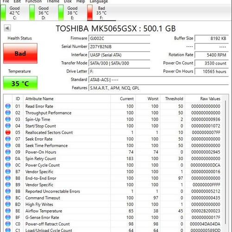Open the File menu
Viewport: 232px width, 232px height.
[6, 1]
